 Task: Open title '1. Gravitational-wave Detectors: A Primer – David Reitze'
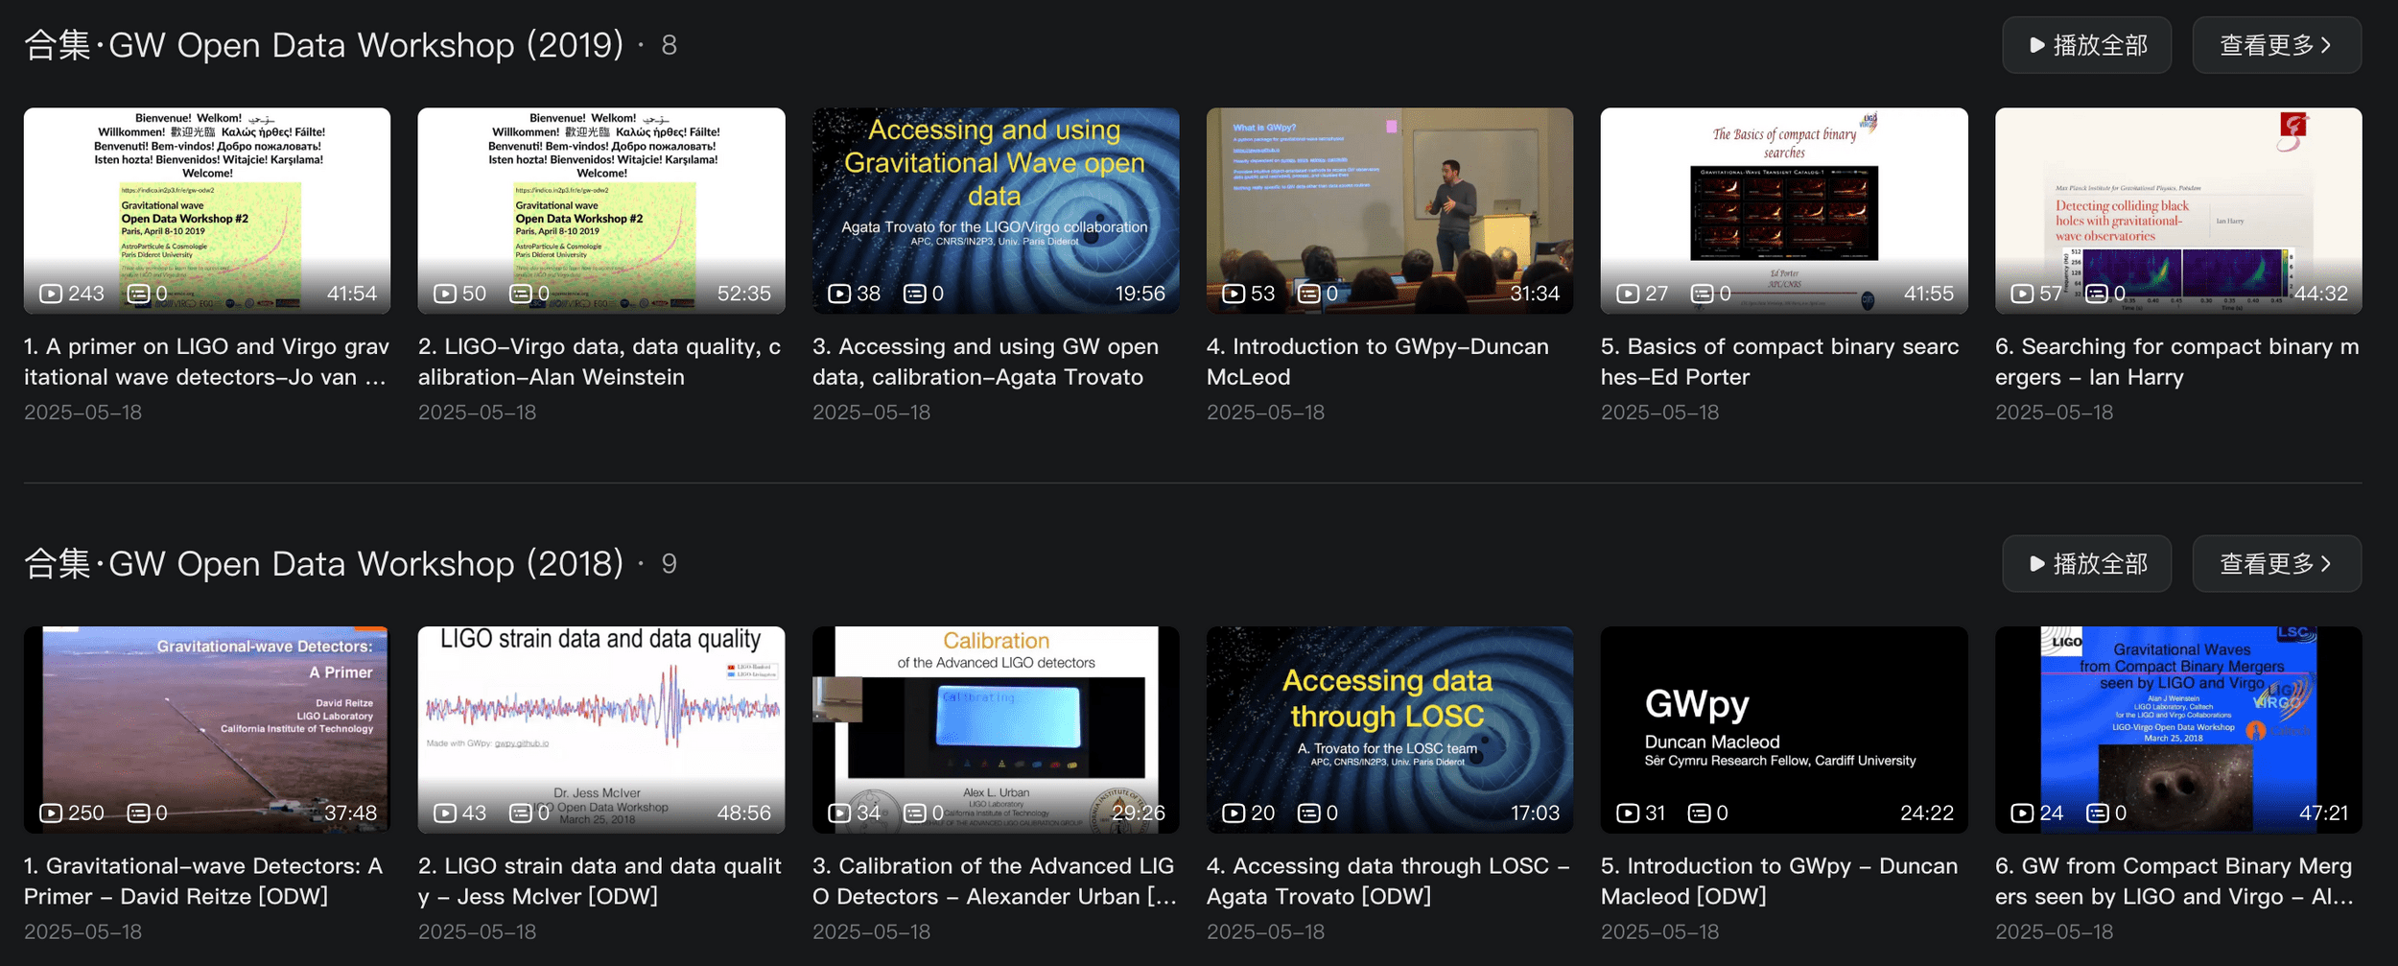(x=203, y=881)
